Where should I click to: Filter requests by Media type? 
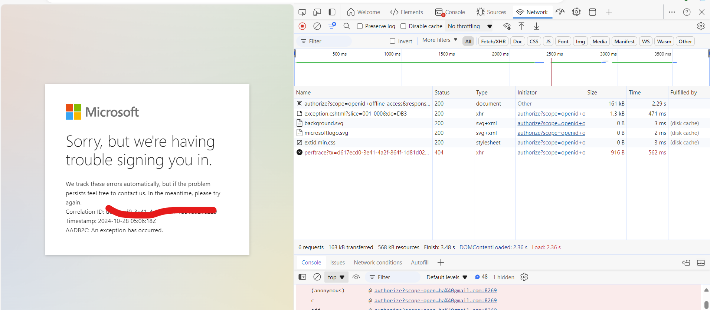coord(599,41)
